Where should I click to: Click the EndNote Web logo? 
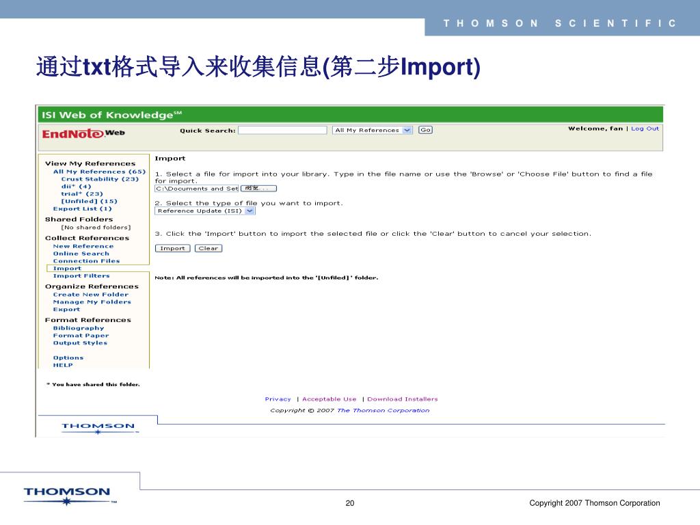point(83,133)
